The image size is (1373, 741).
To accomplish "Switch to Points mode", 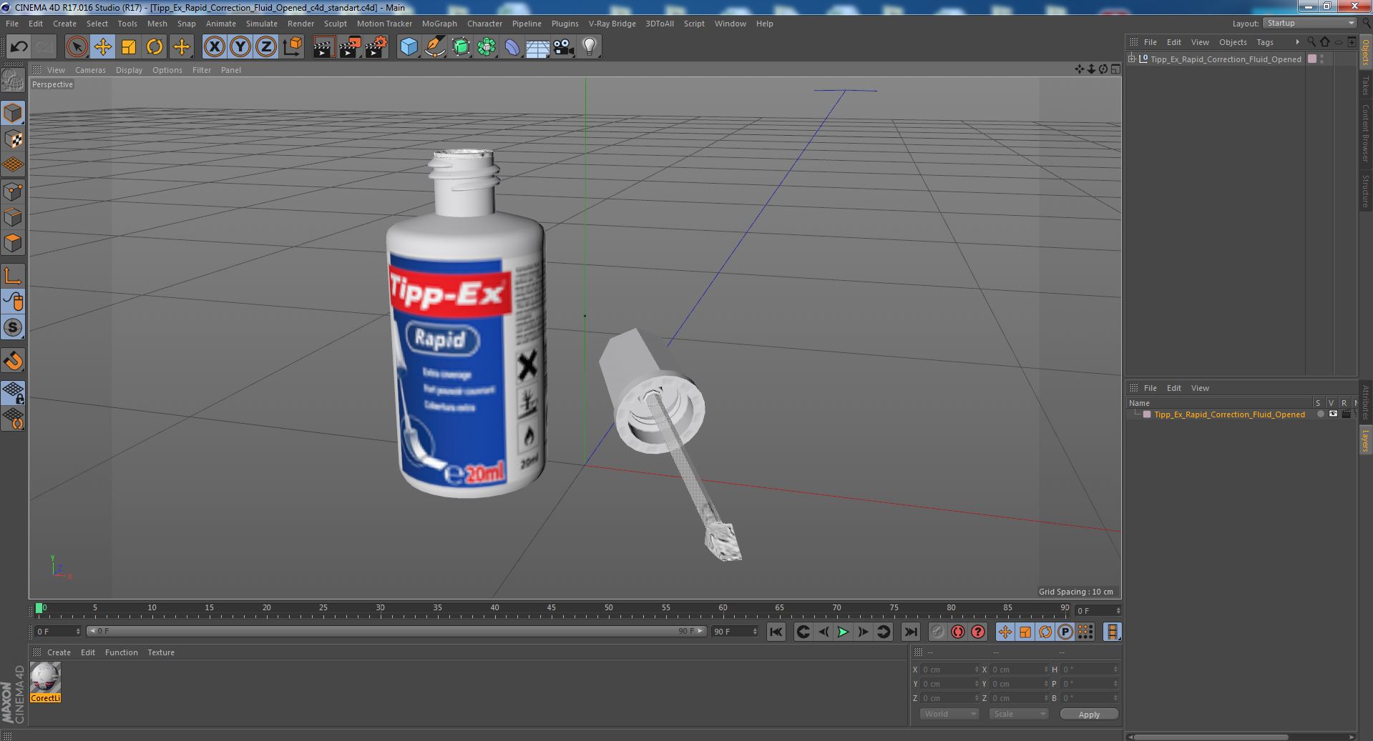I will point(13,191).
